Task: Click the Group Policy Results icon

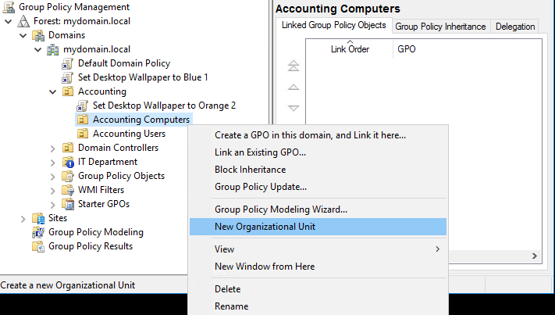Action: [38, 246]
